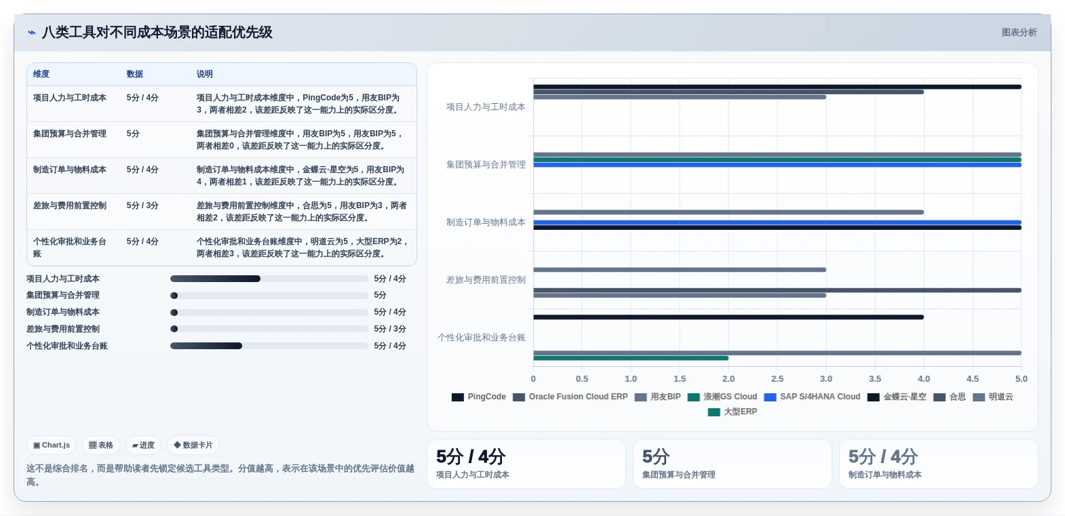This screenshot has height=516, width=1065.
Task: Toggle the PingCode legend swatch
Action: coord(458,397)
